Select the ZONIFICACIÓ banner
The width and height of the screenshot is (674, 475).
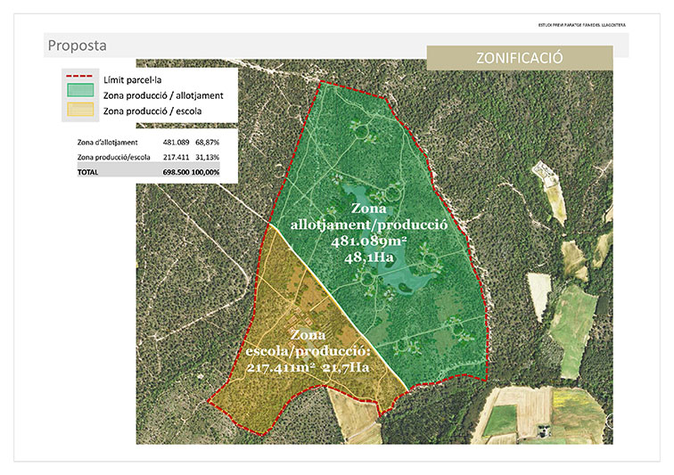[x=520, y=58]
